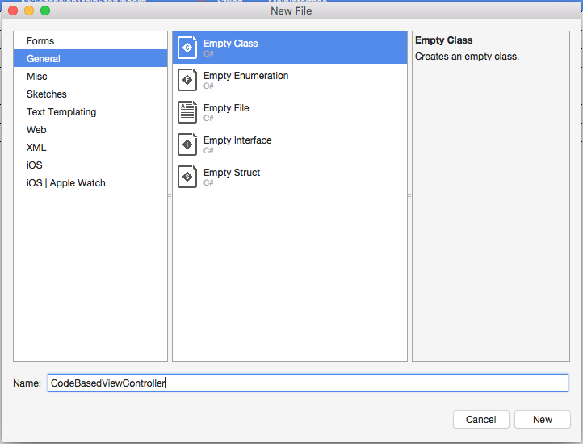The height and width of the screenshot is (444, 583).
Task: Open the Web category
Action: (90, 130)
